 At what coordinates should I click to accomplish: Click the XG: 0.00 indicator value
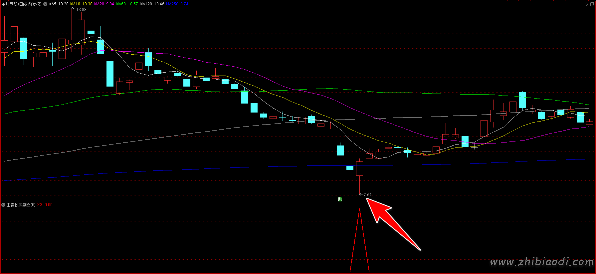click(x=45, y=205)
